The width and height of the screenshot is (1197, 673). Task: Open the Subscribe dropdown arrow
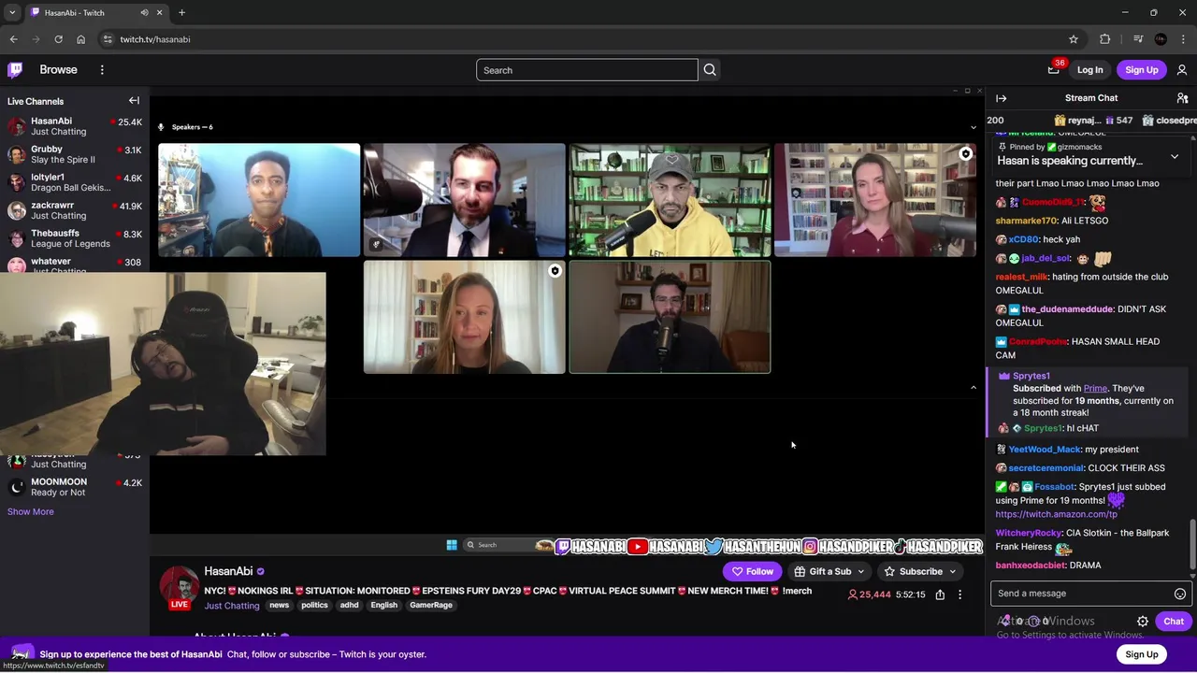pos(953,572)
